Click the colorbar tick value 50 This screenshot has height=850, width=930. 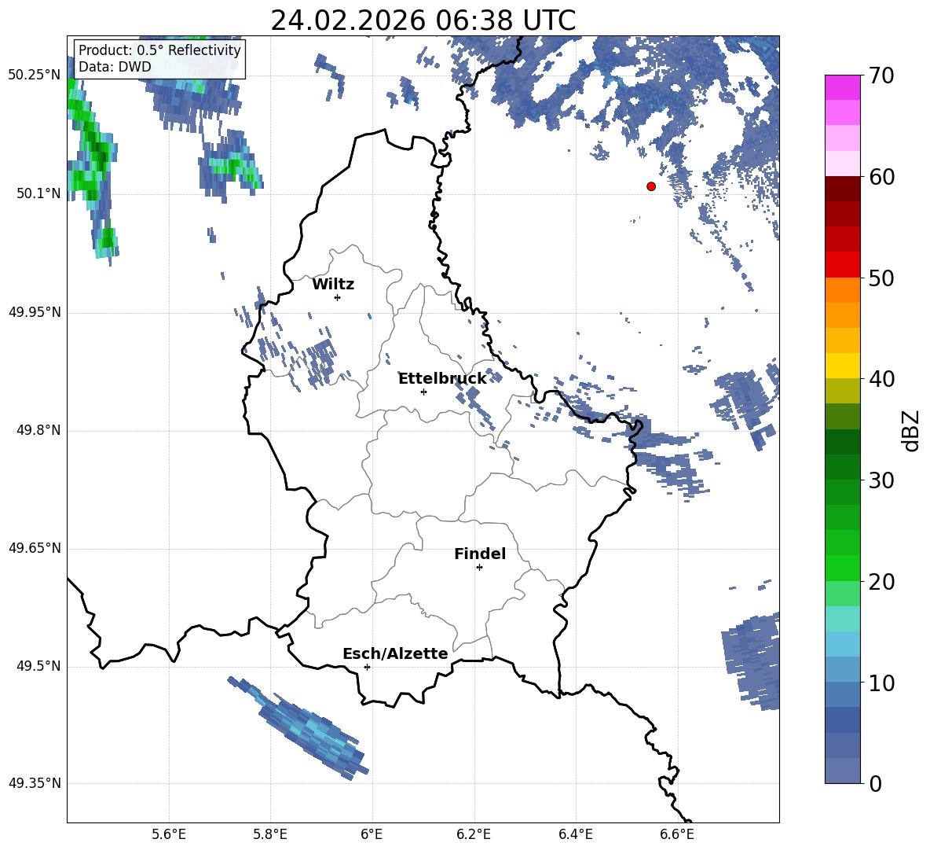click(881, 278)
